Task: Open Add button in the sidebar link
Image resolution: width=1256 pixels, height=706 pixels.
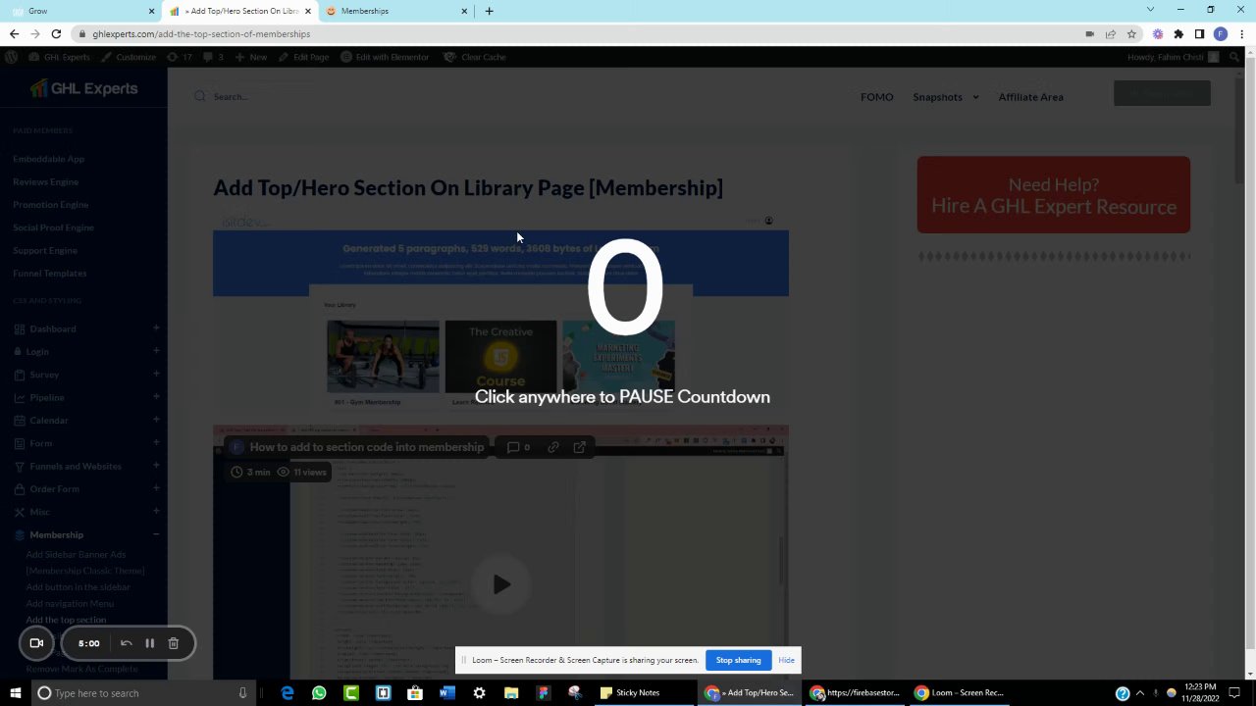Action: click(x=78, y=586)
